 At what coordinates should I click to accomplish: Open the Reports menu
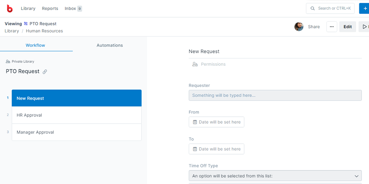50,9
